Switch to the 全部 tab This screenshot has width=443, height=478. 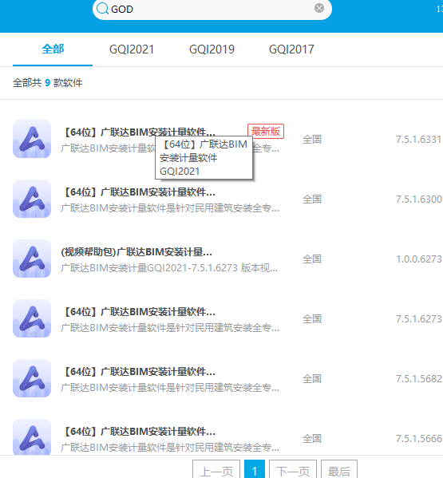click(53, 49)
